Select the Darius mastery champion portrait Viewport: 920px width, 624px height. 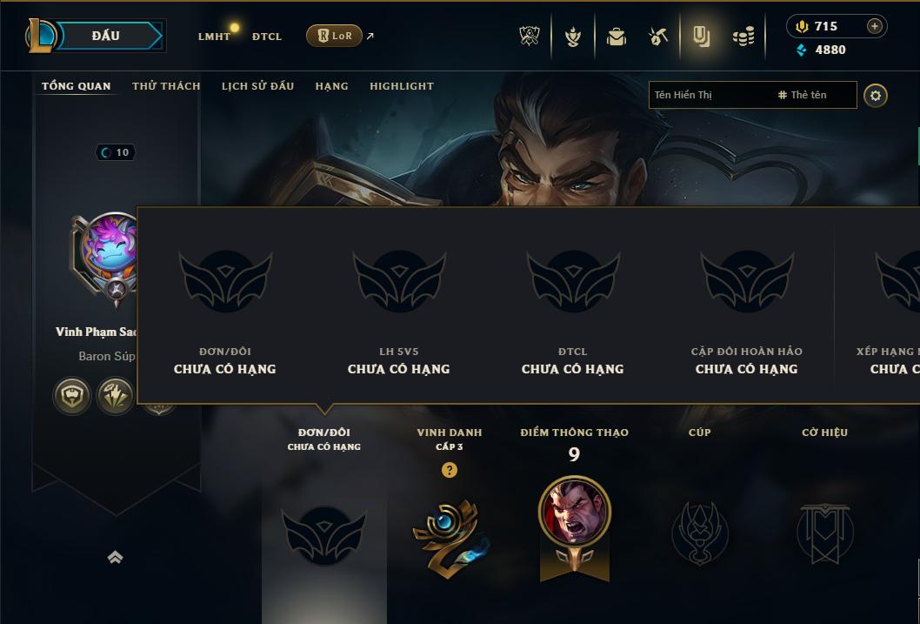coord(575,511)
